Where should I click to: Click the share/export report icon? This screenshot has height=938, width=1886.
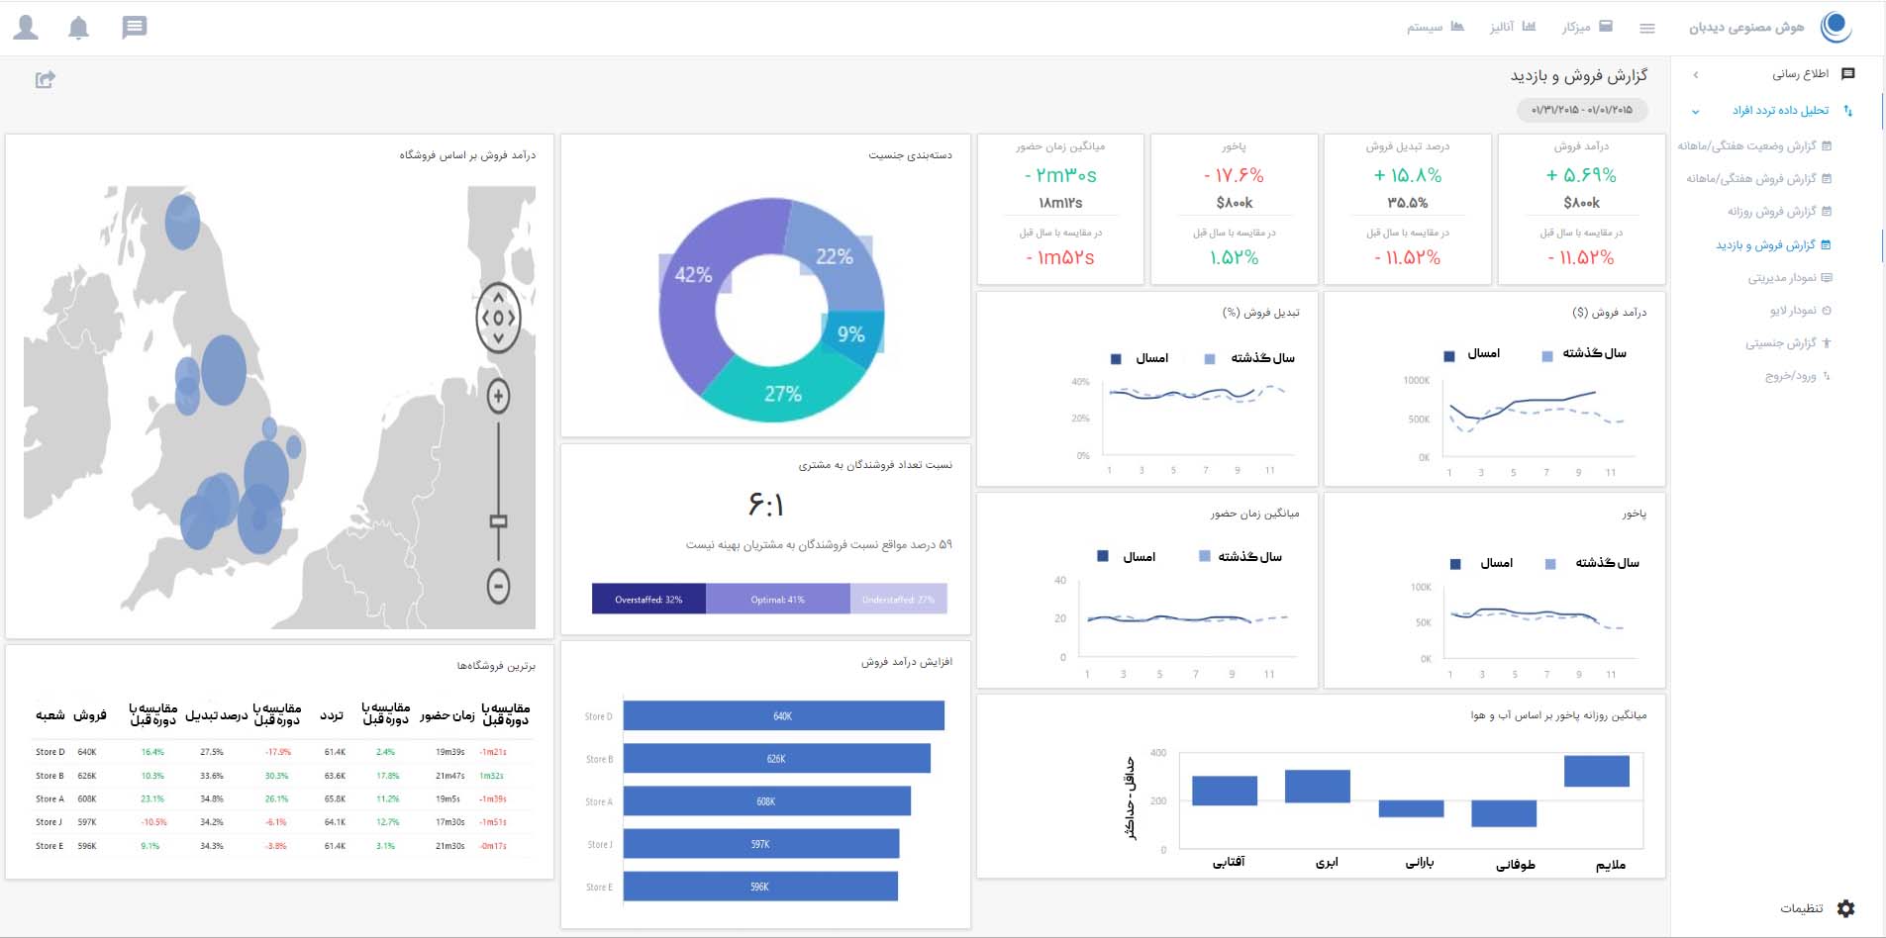46,80
